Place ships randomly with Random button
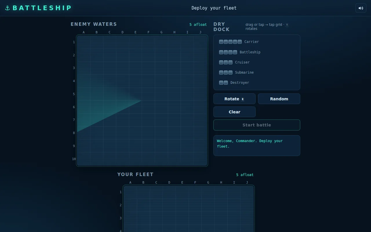This screenshot has height=232, width=371. coord(279,99)
